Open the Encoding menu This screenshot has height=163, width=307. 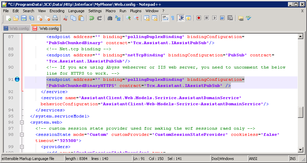pyautogui.click(x=57, y=11)
